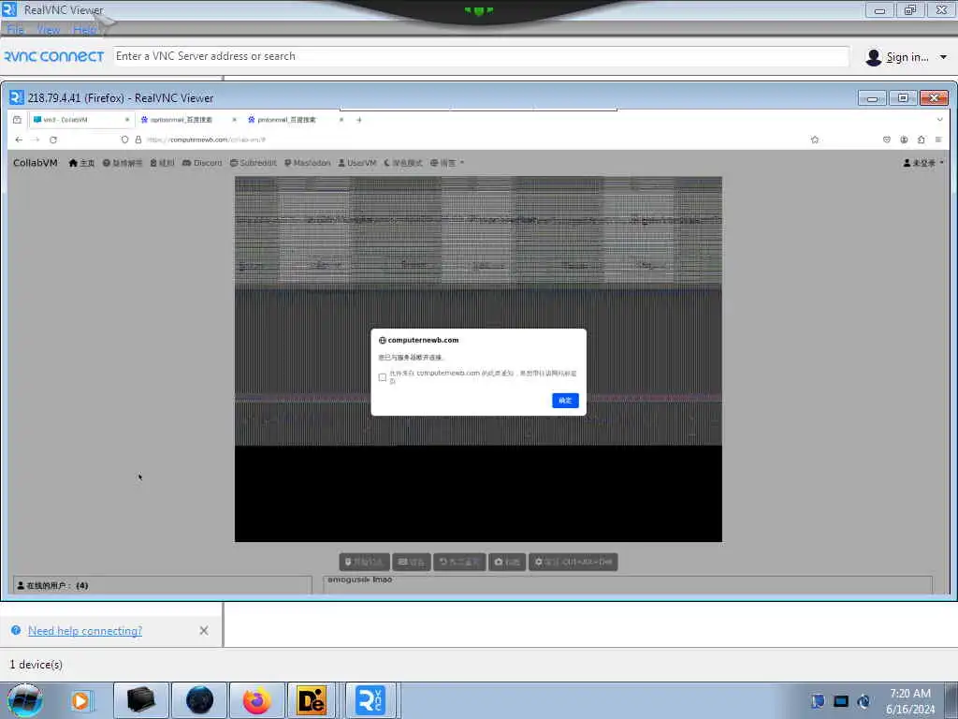
Task: Open the Firefox hamburger menu
Action: click(x=938, y=139)
